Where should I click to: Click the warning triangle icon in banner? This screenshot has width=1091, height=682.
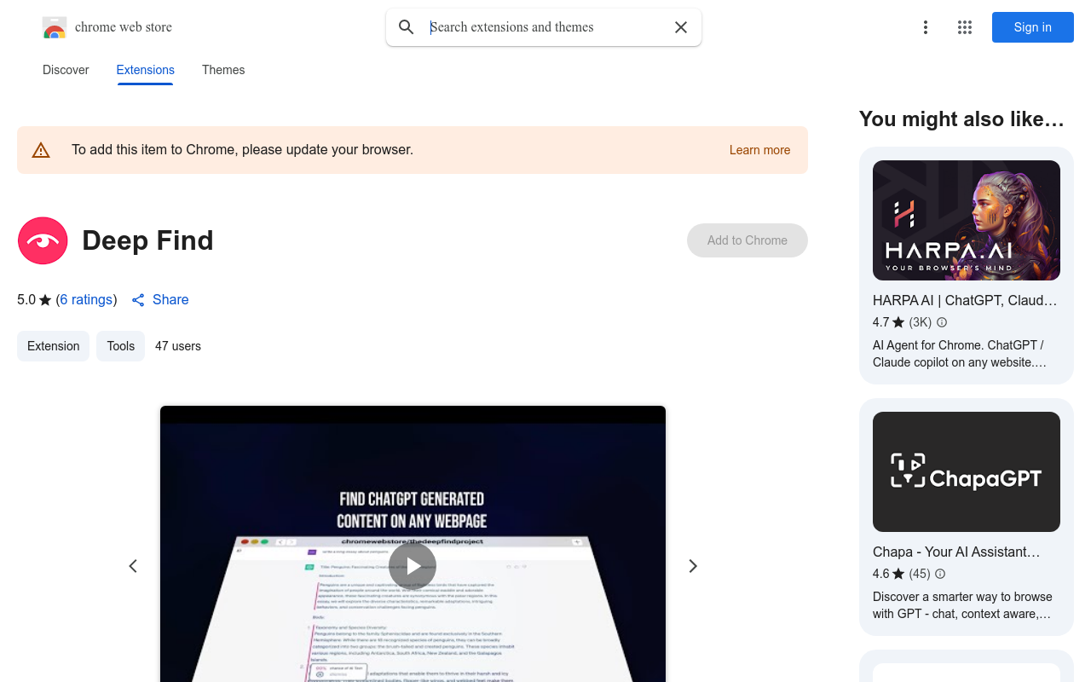pos(41,150)
